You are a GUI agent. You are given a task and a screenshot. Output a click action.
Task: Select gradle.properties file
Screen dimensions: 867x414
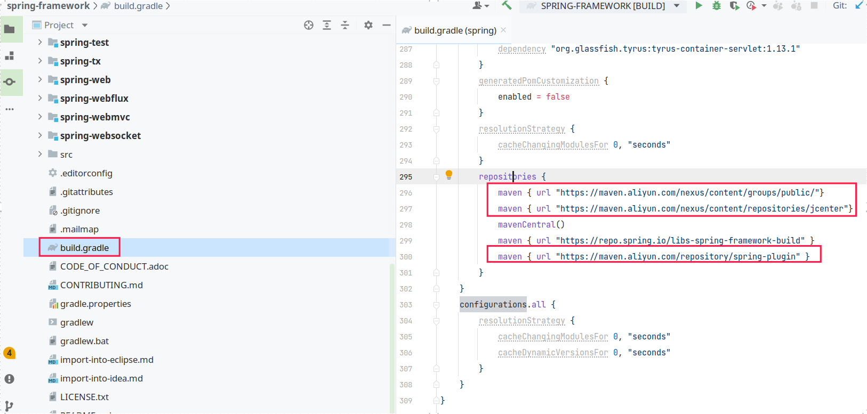(95, 304)
